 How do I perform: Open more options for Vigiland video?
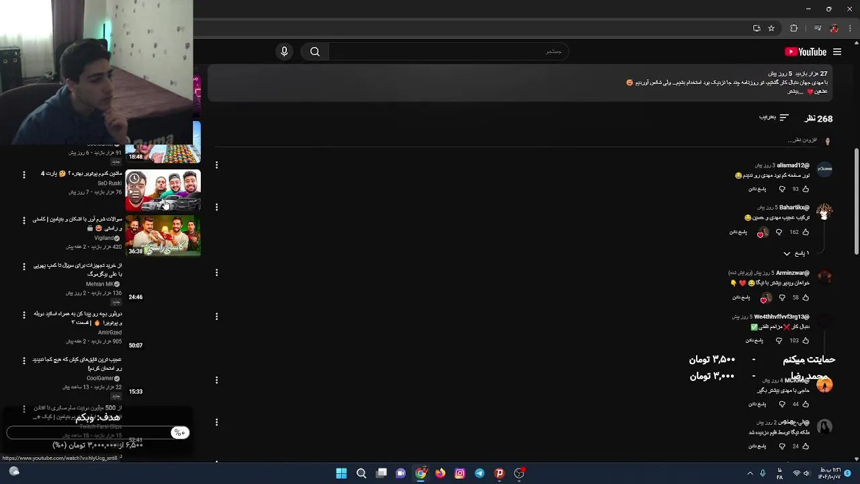pyautogui.click(x=24, y=220)
